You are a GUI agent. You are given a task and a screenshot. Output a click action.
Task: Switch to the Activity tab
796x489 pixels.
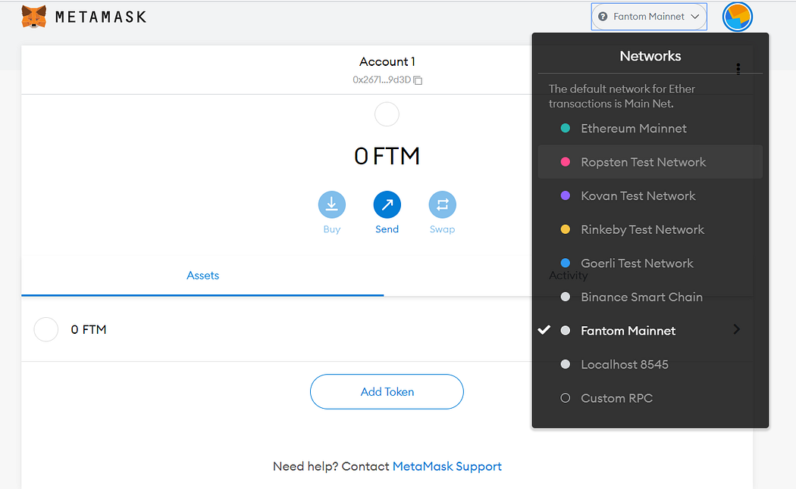coord(568,276)
